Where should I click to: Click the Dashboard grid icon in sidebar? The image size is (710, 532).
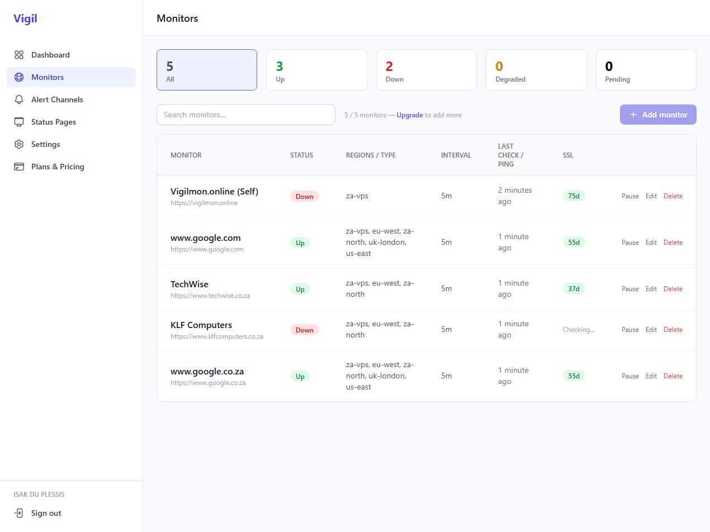pyautogui.click(x=19, y=55)
